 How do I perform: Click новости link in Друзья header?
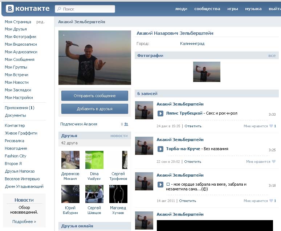[x=119, y=136]
